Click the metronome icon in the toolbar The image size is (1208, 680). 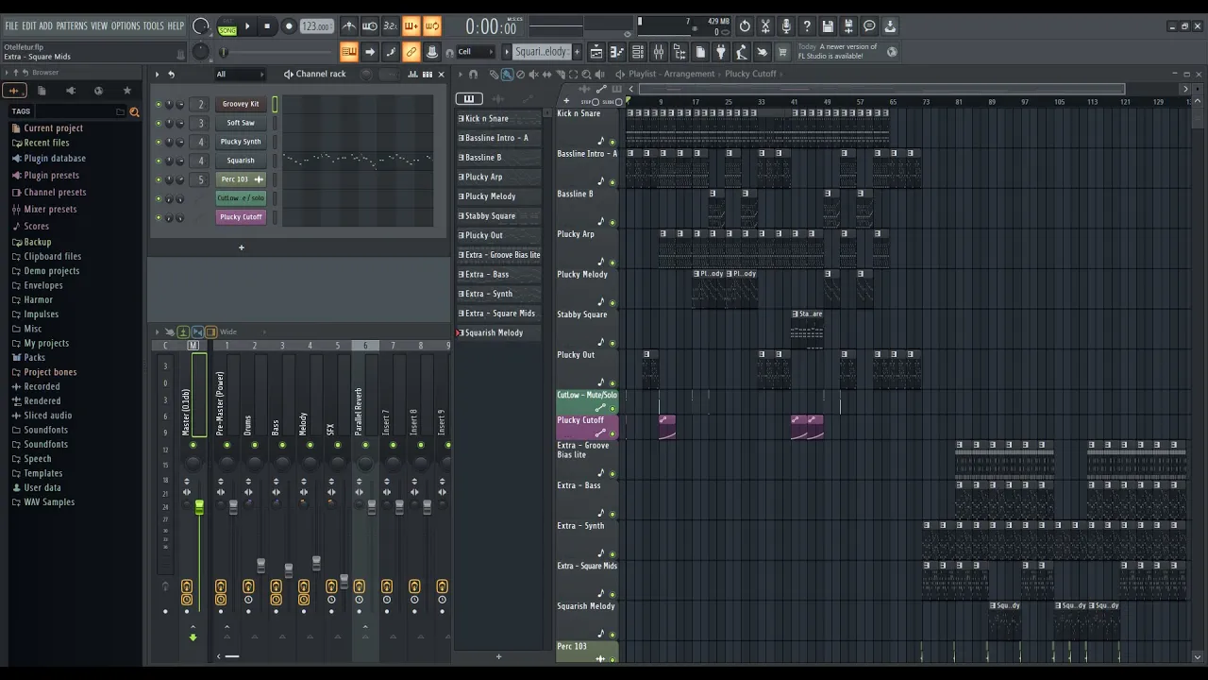click(348, 26)
